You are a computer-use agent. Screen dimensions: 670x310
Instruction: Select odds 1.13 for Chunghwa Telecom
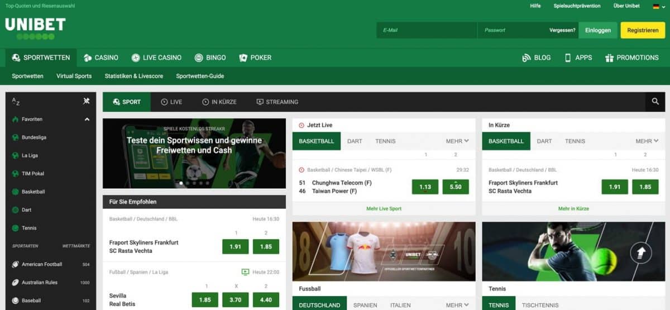(x=425, y=187)
